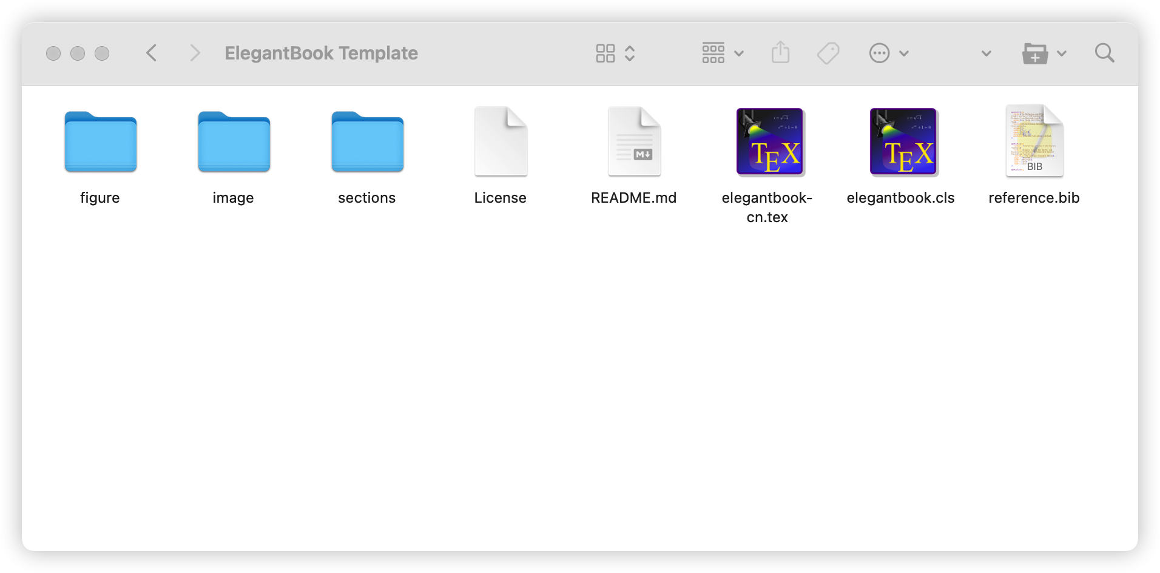Click the "figure" folder name label
Viewport: 1160px width, 573px height.
tap(100, 198)
